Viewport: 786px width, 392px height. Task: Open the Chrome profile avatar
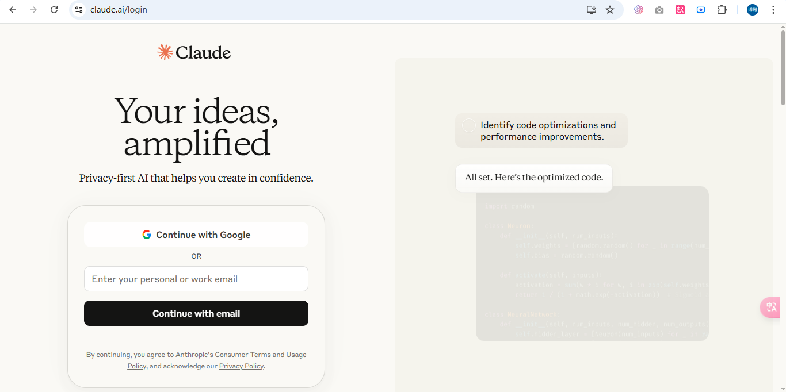coord(753,10)
